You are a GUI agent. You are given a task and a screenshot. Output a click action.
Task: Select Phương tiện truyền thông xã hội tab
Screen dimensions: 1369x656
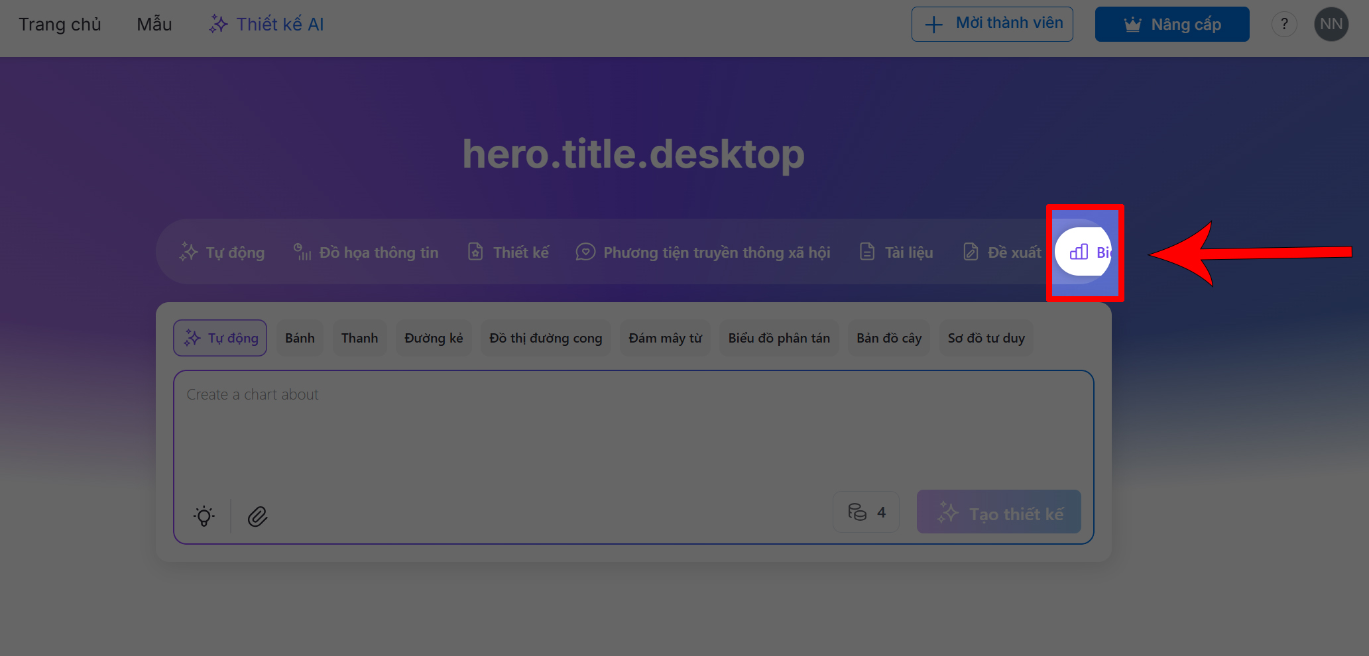pyautogui.click(x=703, y=252)
